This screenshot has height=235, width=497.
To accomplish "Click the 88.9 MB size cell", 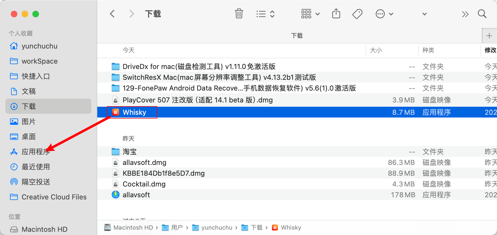I will click(x=401, y=173).
